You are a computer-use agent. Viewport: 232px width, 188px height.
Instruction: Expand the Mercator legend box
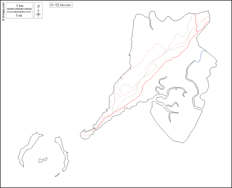[61, 5]
